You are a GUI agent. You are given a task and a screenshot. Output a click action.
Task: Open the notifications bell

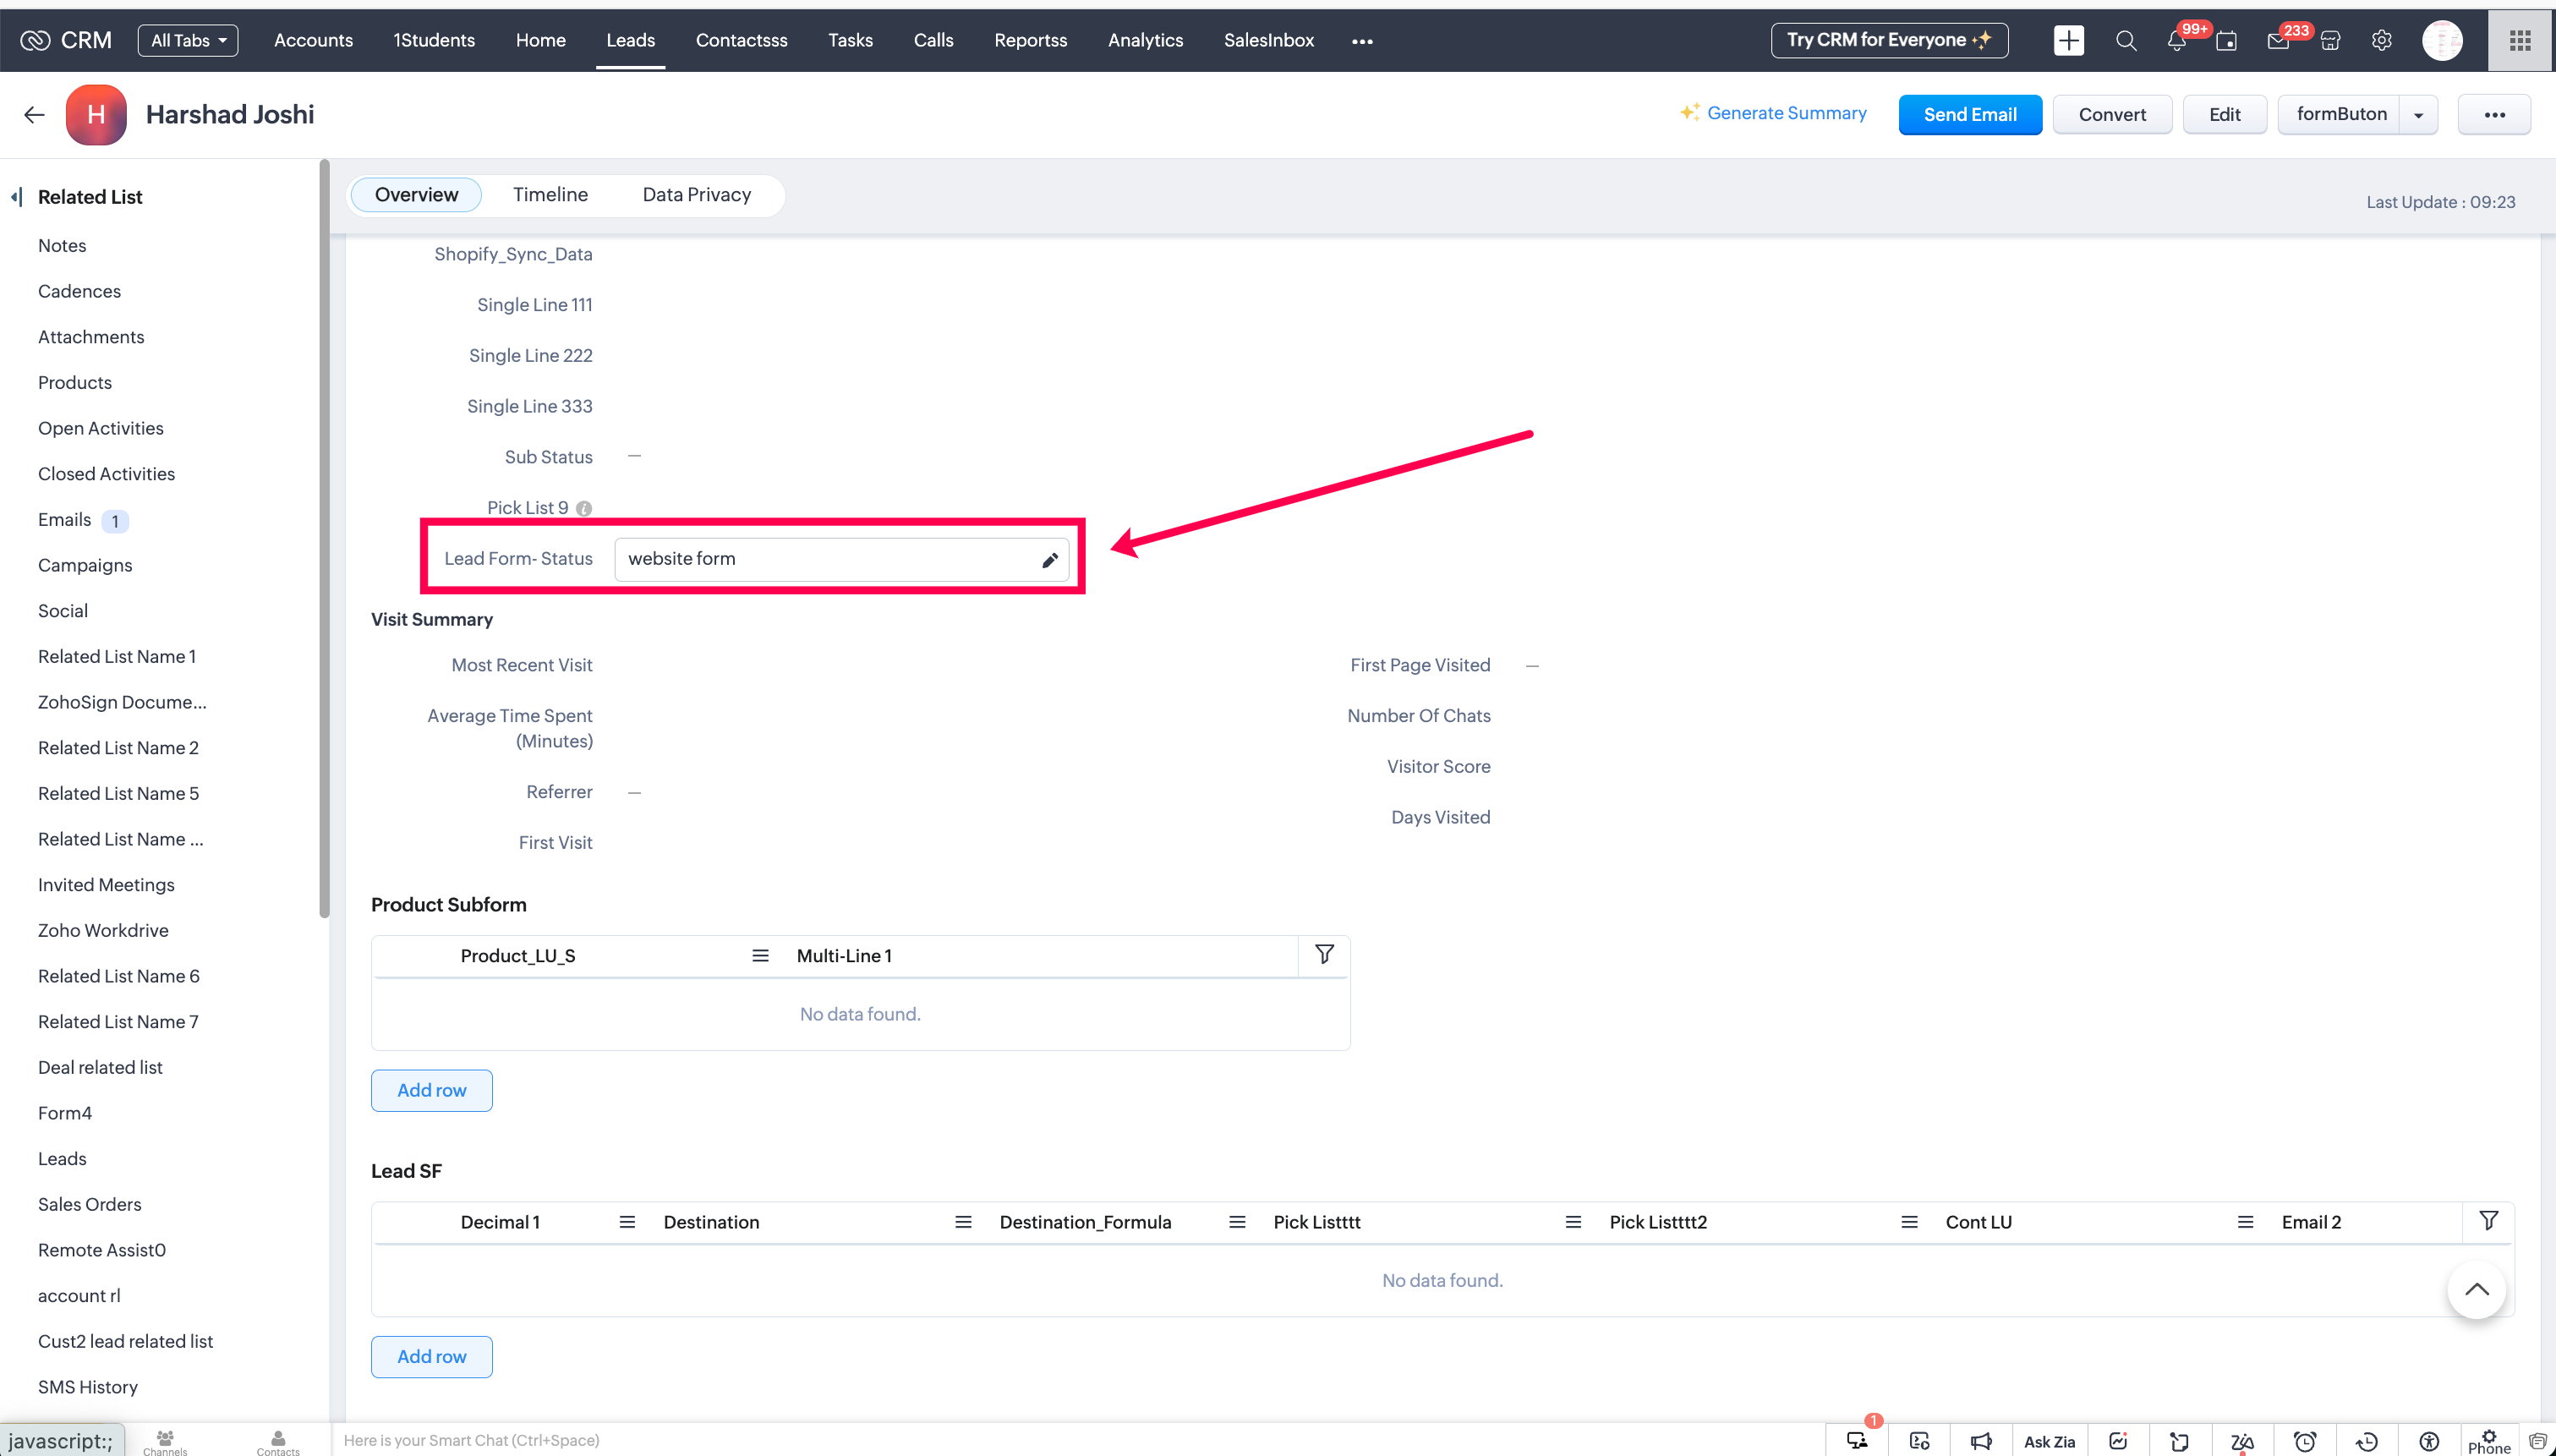pos(2176,41)
